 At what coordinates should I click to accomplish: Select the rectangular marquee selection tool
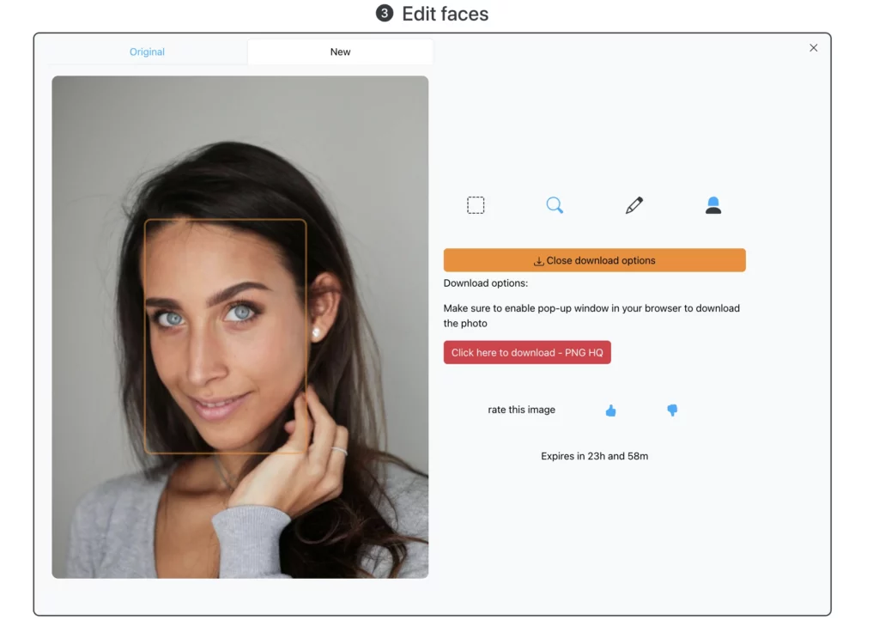pos(476,204)
